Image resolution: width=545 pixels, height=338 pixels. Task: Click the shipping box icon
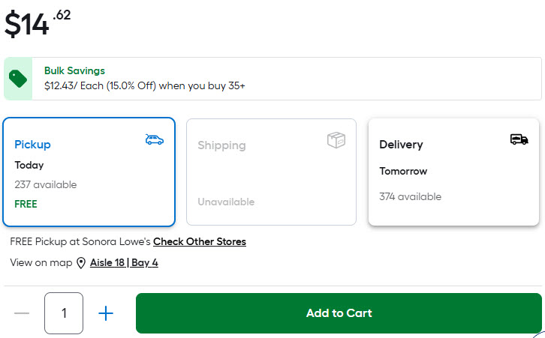point(336,140)
